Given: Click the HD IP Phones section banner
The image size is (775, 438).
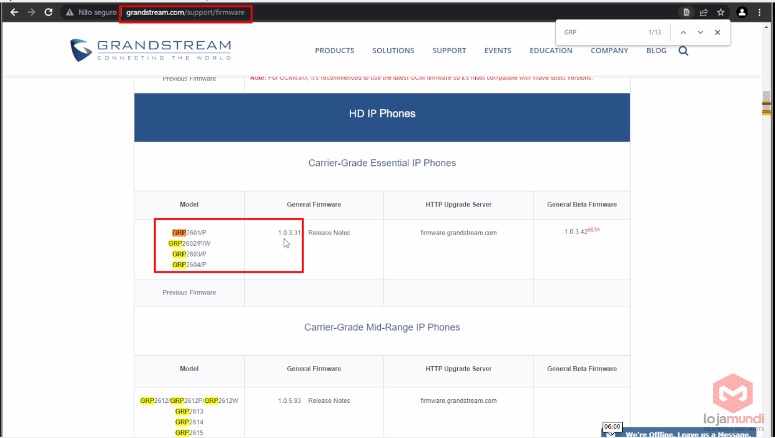Looking at the screenshot, I should 382,117.
